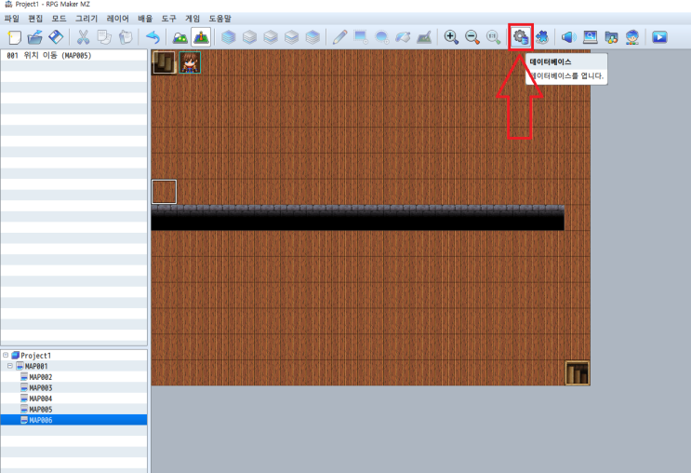Open the Plugin Manager puzzle icon
Screen dimensions: 691x473
point(542,37)
